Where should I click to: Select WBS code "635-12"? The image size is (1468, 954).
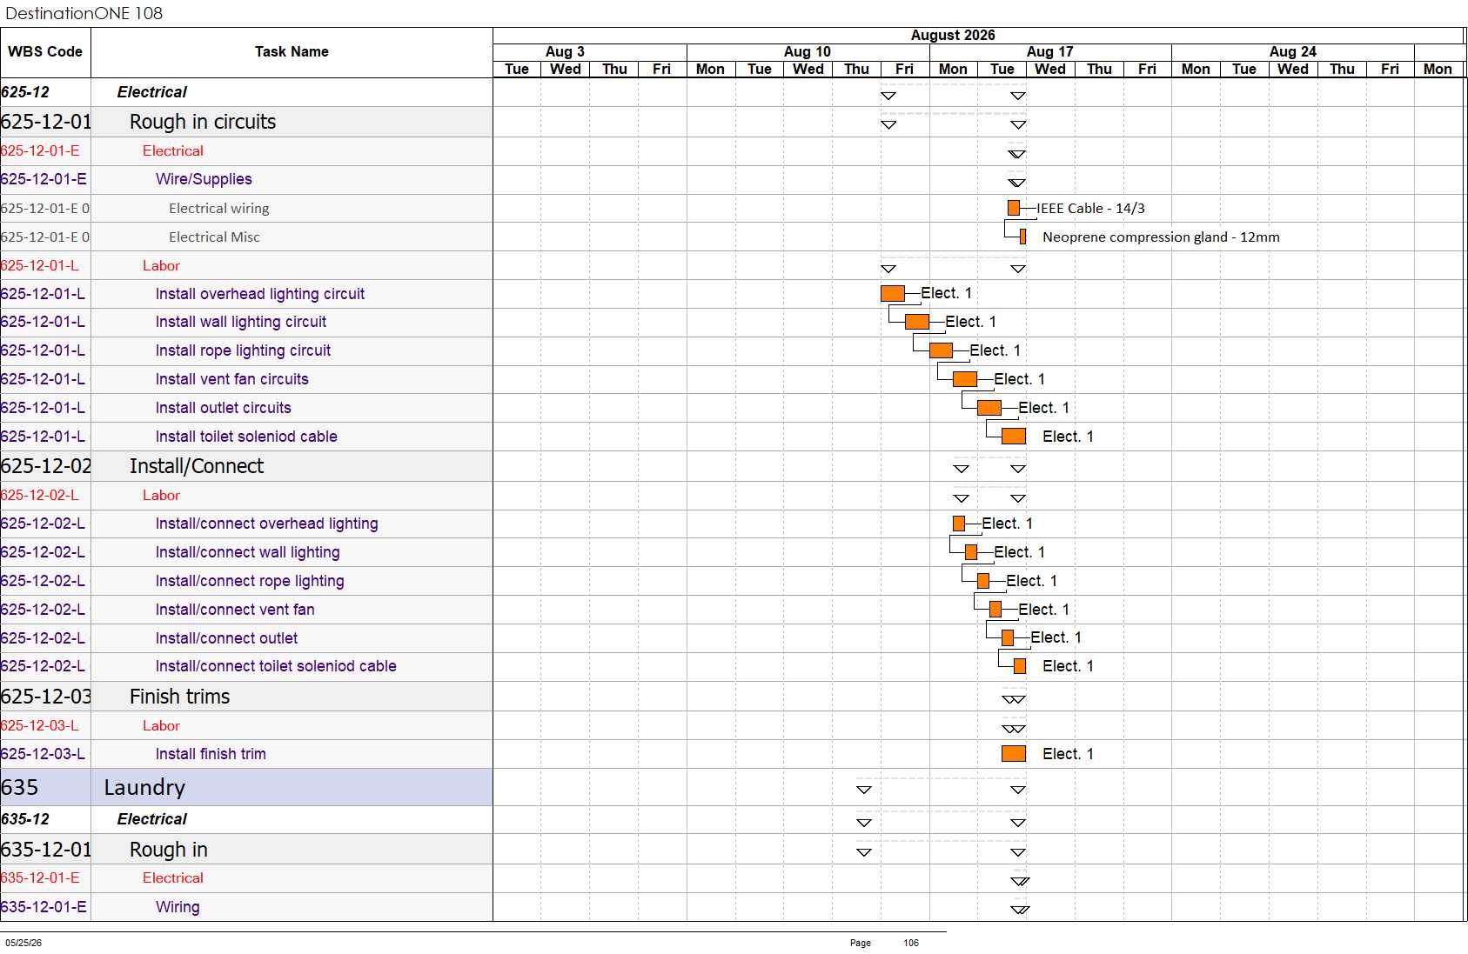25,819
